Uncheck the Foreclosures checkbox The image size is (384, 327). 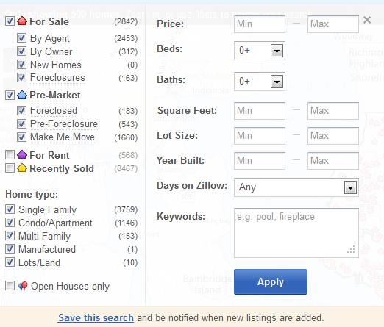(21, 78)
